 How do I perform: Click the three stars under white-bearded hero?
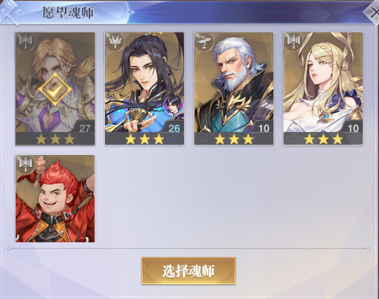tap(234, 139)
